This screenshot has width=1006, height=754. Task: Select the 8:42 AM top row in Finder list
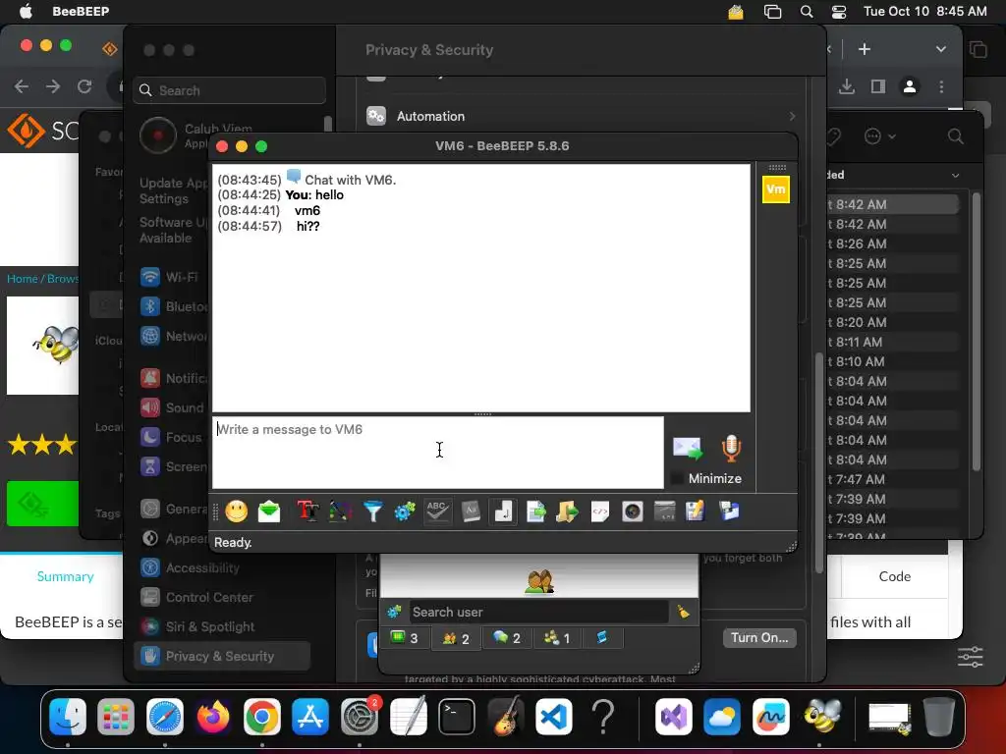[x=892, y=204]
